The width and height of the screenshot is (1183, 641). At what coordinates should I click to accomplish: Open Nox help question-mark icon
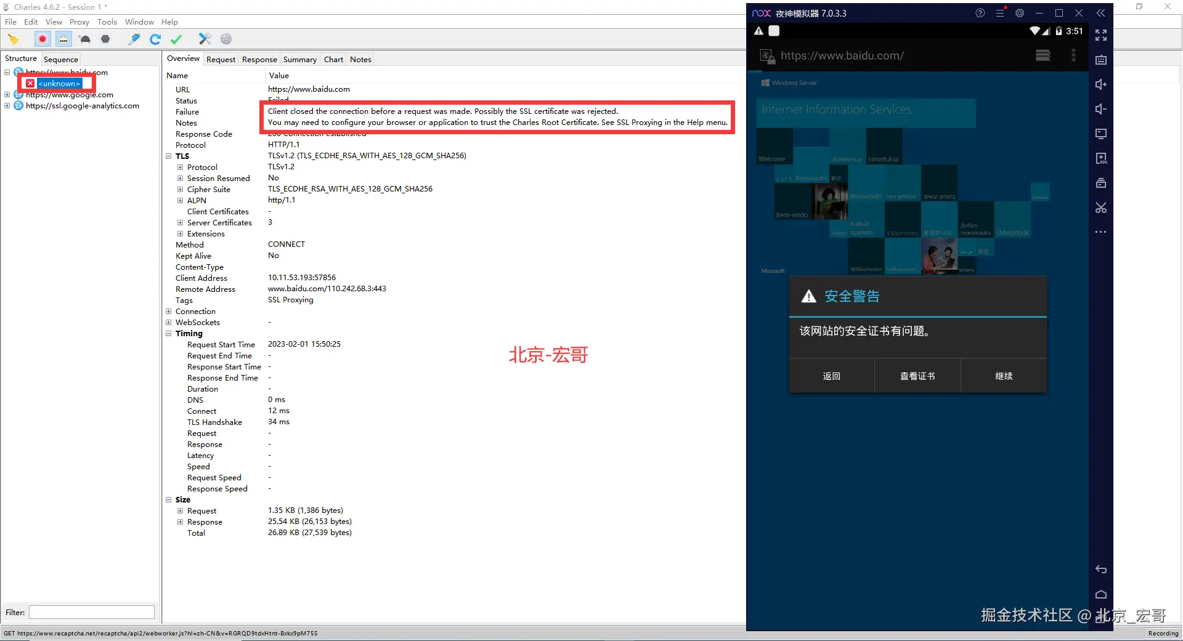pyautogui.click(x=980, y=13)
